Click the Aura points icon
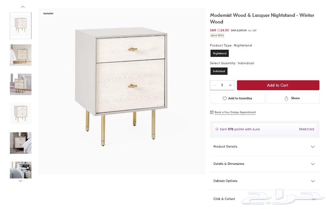Image resolution: width=327 pixels, height=209 pixels. click(217, 129)
